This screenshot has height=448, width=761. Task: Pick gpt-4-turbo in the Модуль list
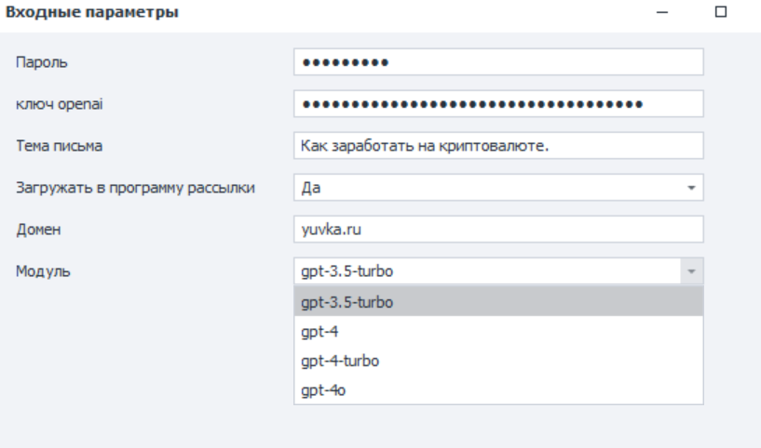point(497,360)
